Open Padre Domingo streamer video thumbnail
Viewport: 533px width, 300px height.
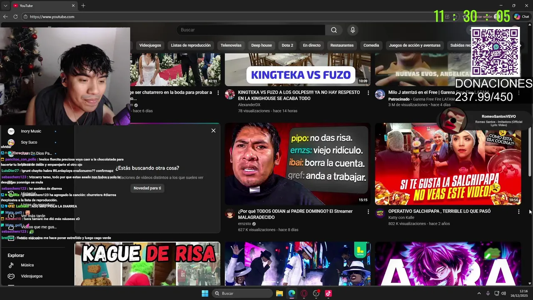click(x=298, y=164)
